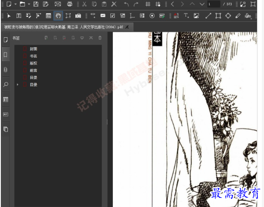Select the rectangle drawing tool

tap(218, 16)
